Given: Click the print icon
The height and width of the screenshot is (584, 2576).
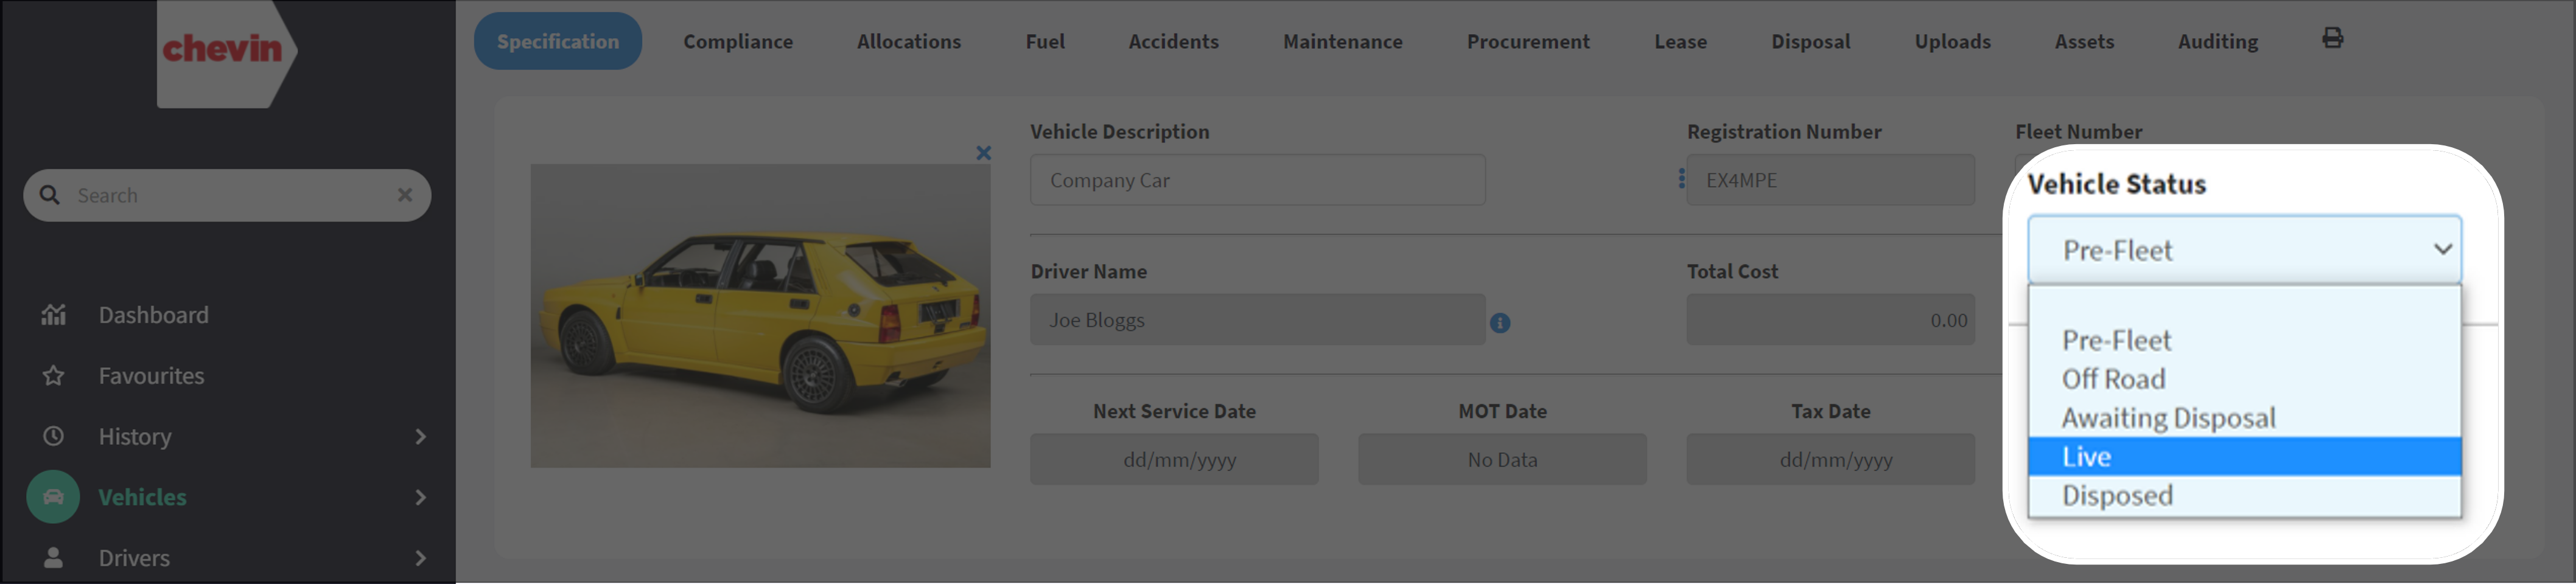Looking at the screenshot, I should coord(2333,38).
